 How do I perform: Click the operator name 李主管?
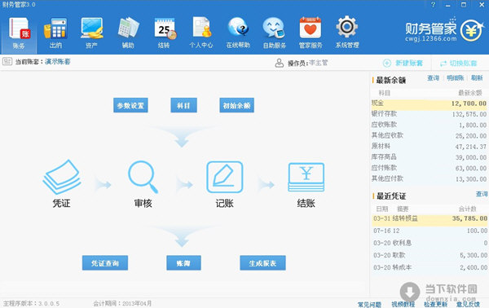tap(319, 63)
